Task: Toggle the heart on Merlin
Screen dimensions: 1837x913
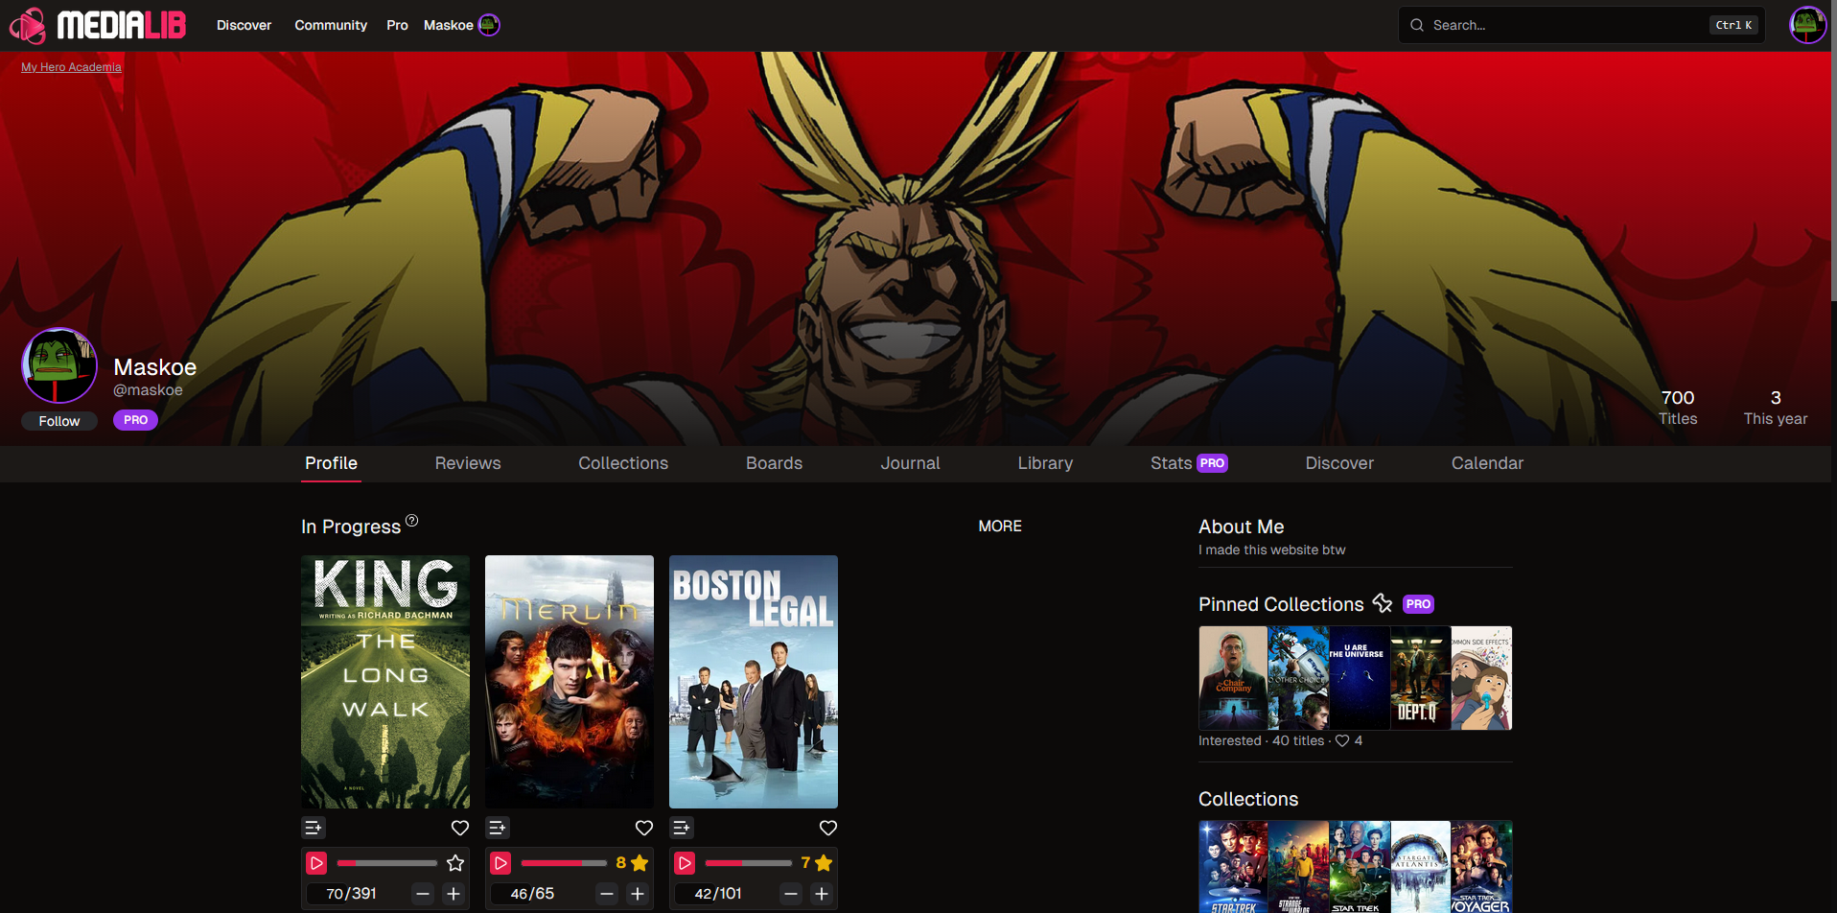Action: [644, 828]
